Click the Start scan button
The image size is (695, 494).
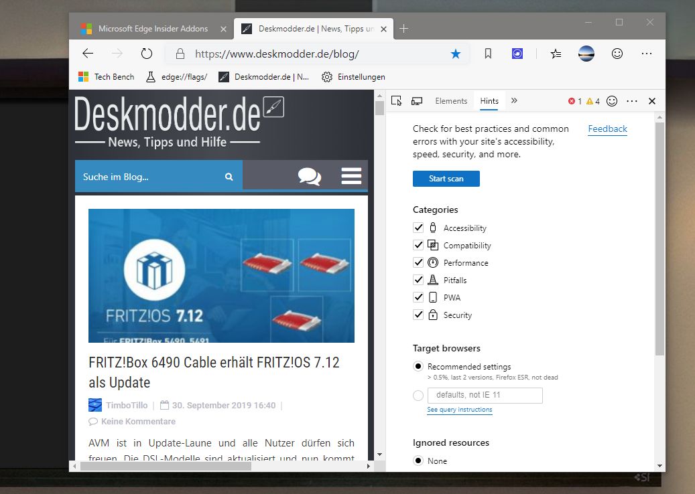click(446, 178)
